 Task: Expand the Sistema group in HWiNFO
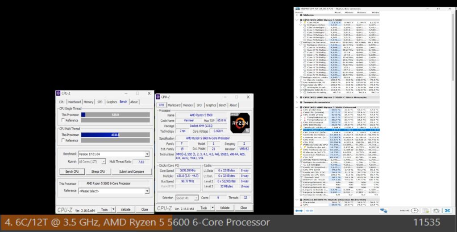pyautogui.click(x=297, y=15)
